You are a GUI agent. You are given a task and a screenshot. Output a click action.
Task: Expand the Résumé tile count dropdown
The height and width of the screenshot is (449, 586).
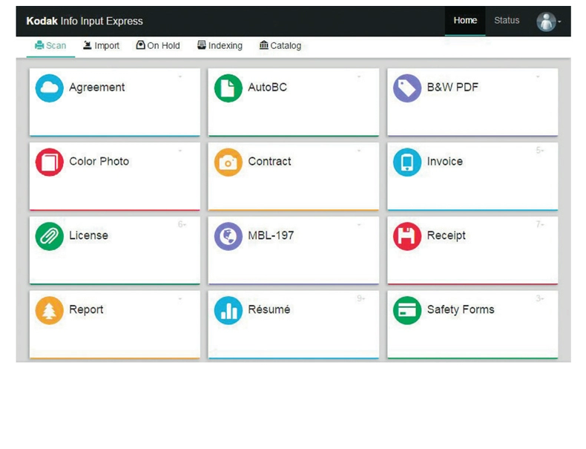[361, 298]
